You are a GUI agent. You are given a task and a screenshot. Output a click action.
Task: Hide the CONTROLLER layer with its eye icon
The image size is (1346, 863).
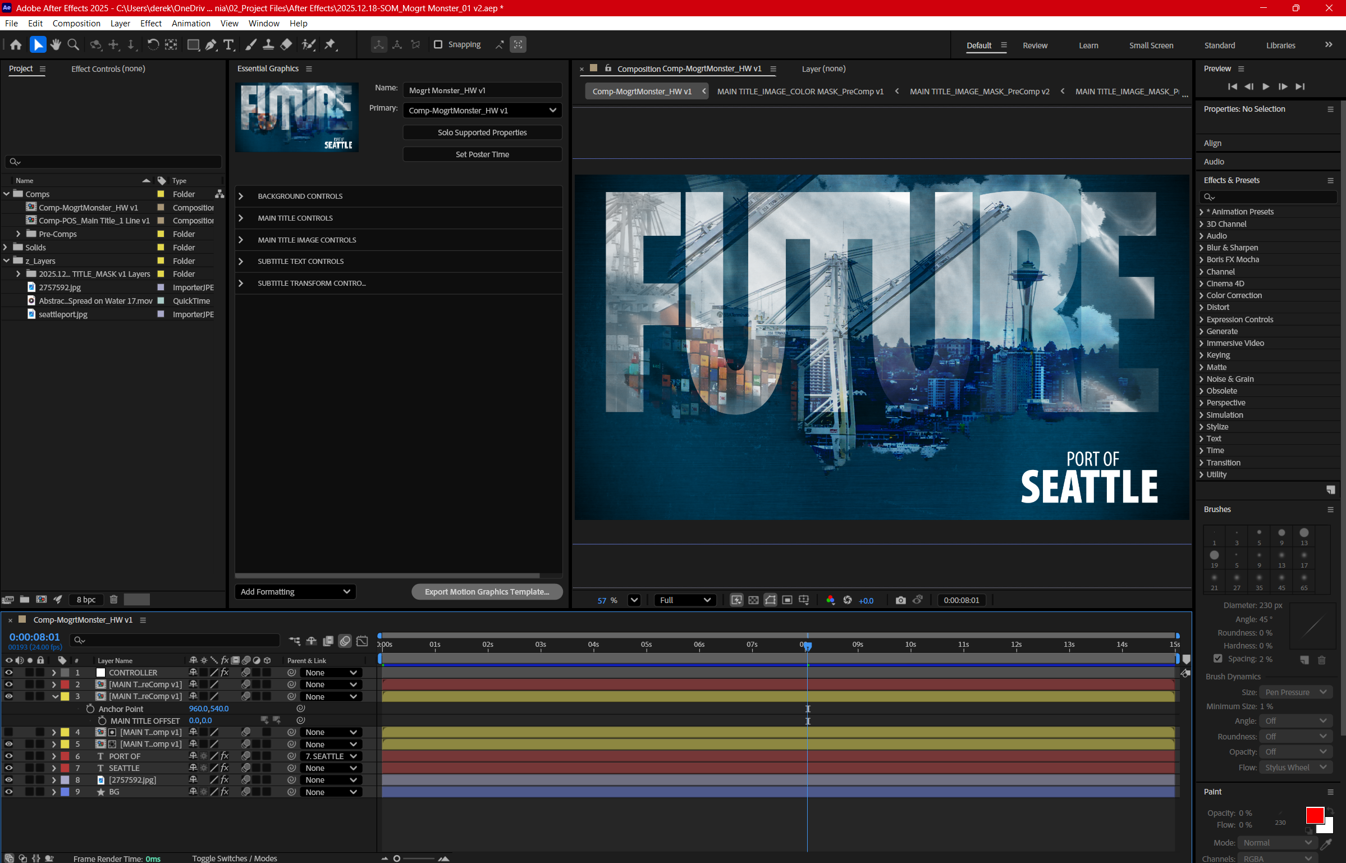pyautogui.click(x=8, y=673)
